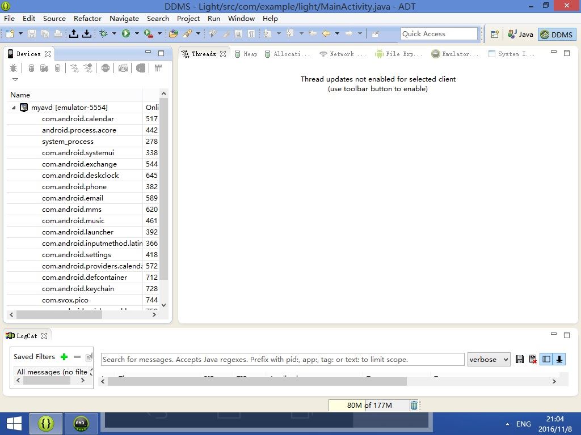Run garbage collector trash icon in status bar

[x=414, y=406]
